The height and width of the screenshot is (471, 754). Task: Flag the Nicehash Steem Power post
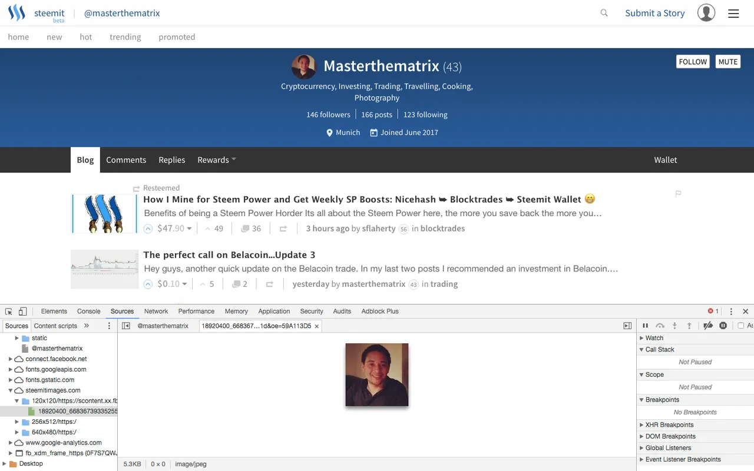678,193
